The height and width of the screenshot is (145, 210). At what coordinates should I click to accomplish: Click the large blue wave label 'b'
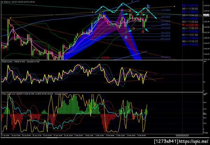coord(148,6)
